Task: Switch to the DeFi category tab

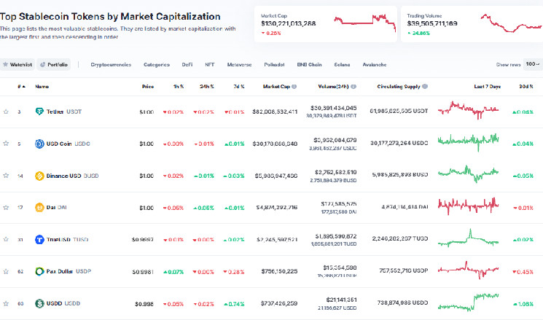Action: tap(187, 64)
